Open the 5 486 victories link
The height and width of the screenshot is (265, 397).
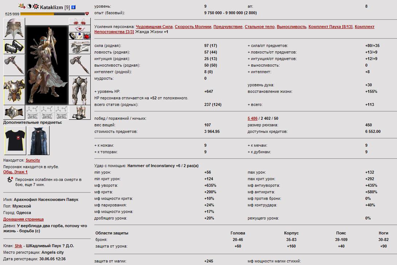pyautogui.click(x=252, y=118)
